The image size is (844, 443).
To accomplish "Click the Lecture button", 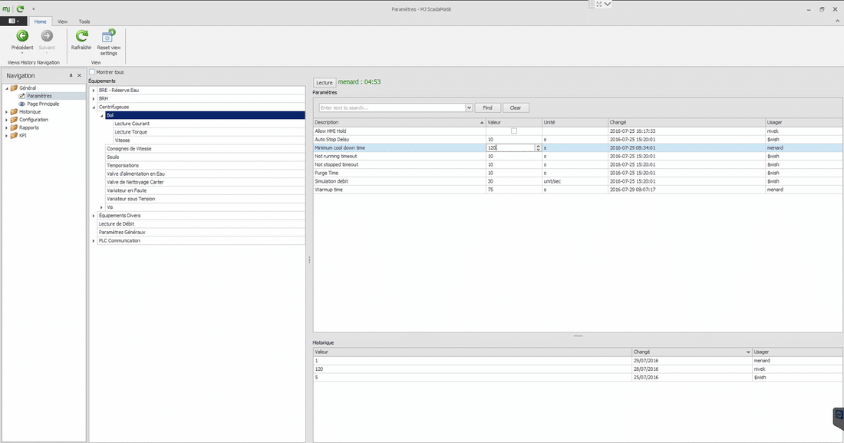I will 324,82.
